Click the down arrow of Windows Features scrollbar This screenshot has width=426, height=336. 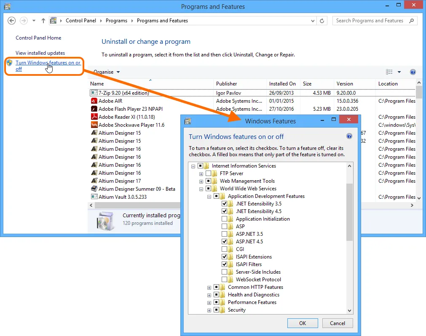click(x=349, y=310)
